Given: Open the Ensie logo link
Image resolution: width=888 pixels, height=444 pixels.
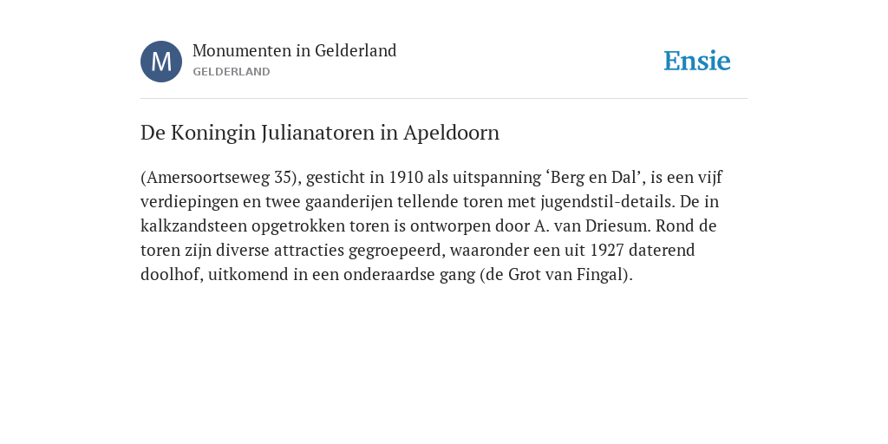Looking at the screenshot, I should point(697,61).
